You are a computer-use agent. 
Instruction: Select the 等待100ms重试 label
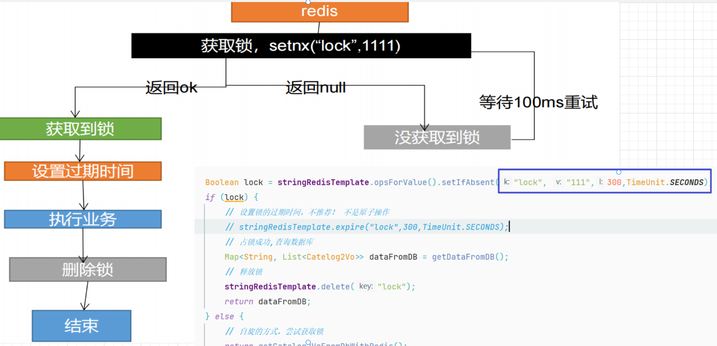539,102
